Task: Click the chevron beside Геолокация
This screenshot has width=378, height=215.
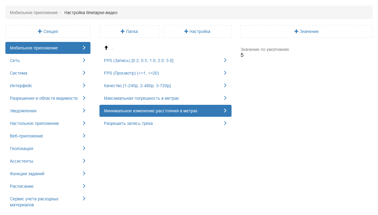Action: (x=84, y=148)
